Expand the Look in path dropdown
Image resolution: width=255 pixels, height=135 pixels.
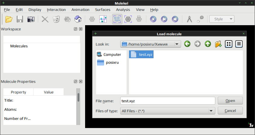pyautogui.click(x=177, y=44)
